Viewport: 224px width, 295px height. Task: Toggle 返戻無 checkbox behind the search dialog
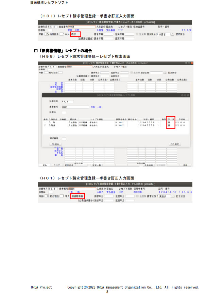[131, 73]
